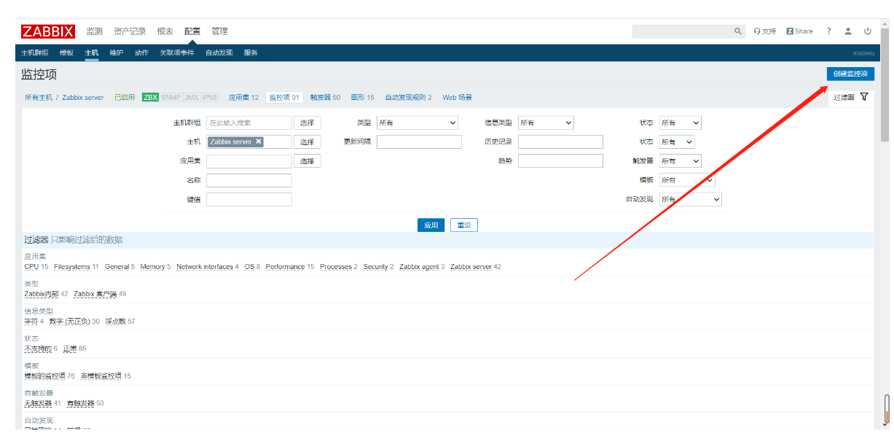Switch to 图形 15 tab
Image resolution: width=894 pixels, height=439 pixels.
pos(362,97)
